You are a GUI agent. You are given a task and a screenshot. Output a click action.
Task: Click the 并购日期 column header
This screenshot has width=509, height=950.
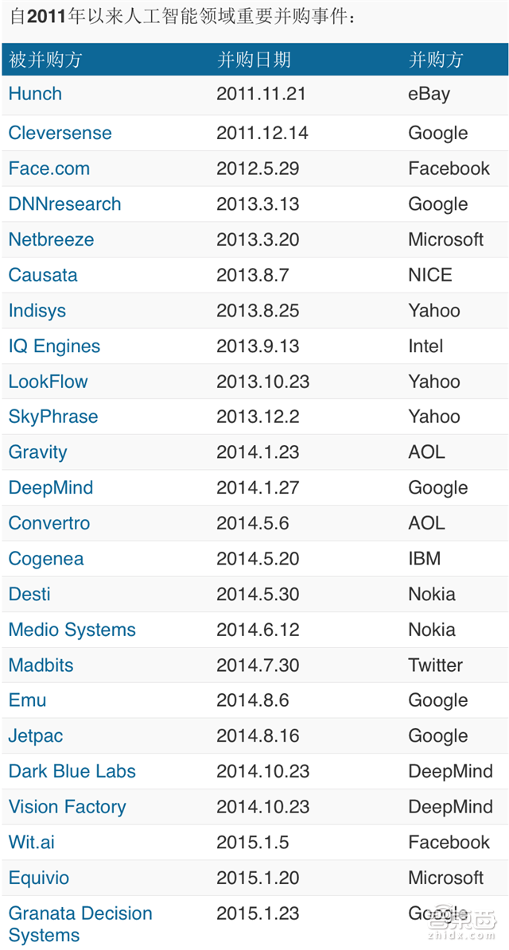[254, 60]
